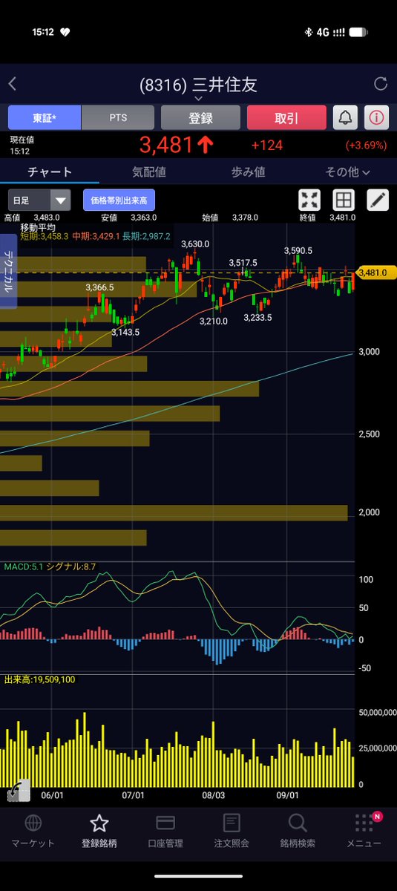397x891 pixels.
Task: Expand the stock selector chevron under title
Action: click(x=198, y=98)
